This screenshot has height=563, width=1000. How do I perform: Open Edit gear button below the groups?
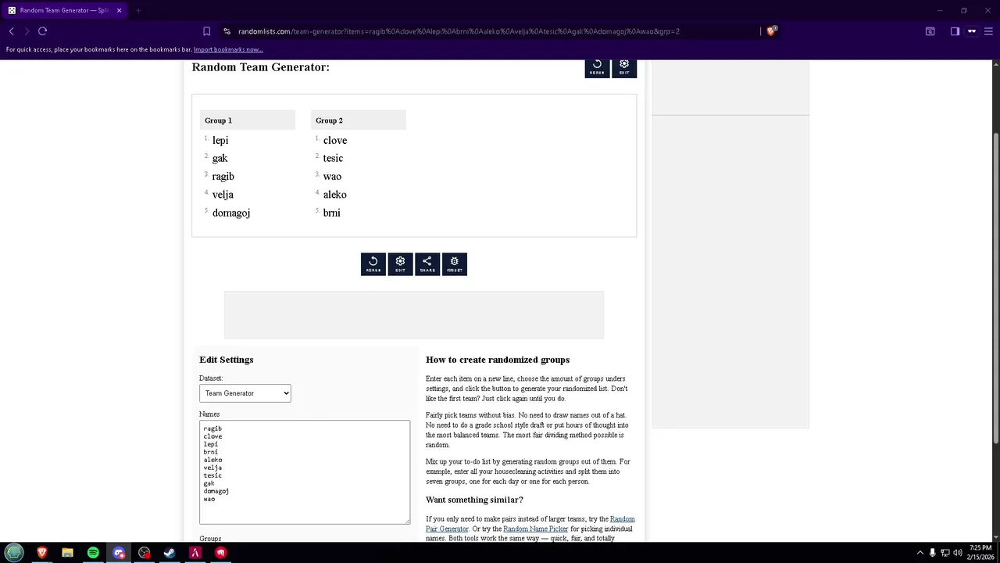(x=400, y=264)
